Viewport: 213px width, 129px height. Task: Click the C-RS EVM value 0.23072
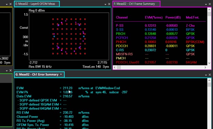point(151,50)
